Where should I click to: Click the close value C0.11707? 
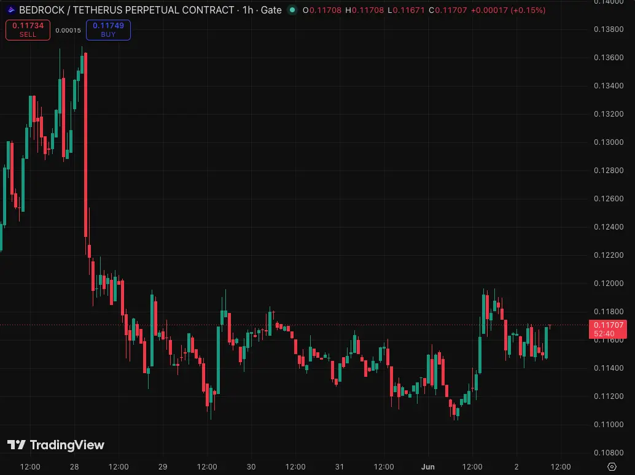point(448,10)
